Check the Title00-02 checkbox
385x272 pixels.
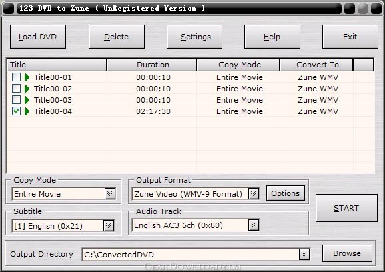(16, 89)
